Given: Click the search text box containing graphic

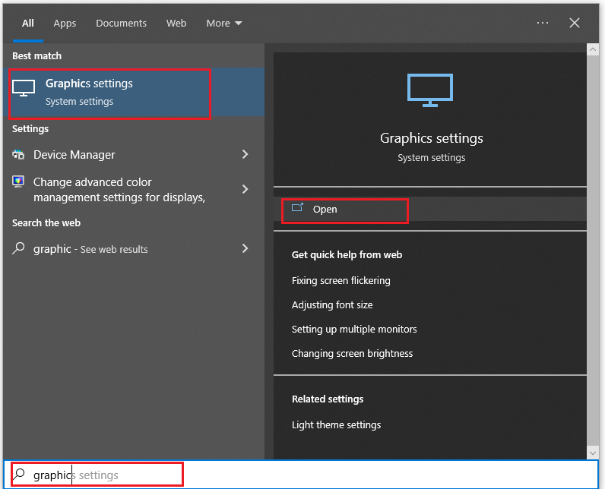Looking at the screenshot, I should pos(301,475).
